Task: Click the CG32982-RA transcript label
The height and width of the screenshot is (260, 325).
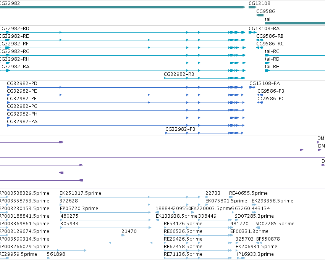Action: click(15, 67)
